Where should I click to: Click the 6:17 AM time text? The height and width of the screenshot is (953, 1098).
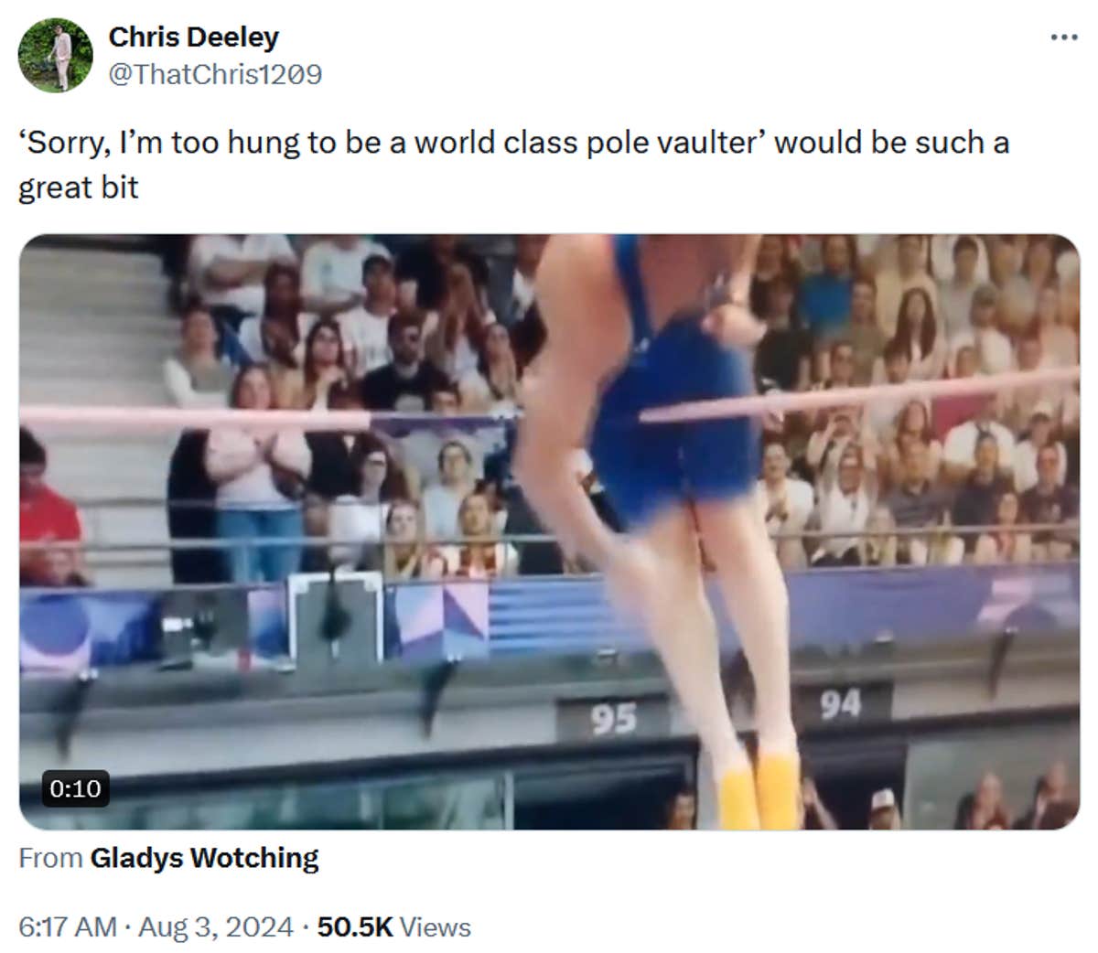[x=68, y=926]
